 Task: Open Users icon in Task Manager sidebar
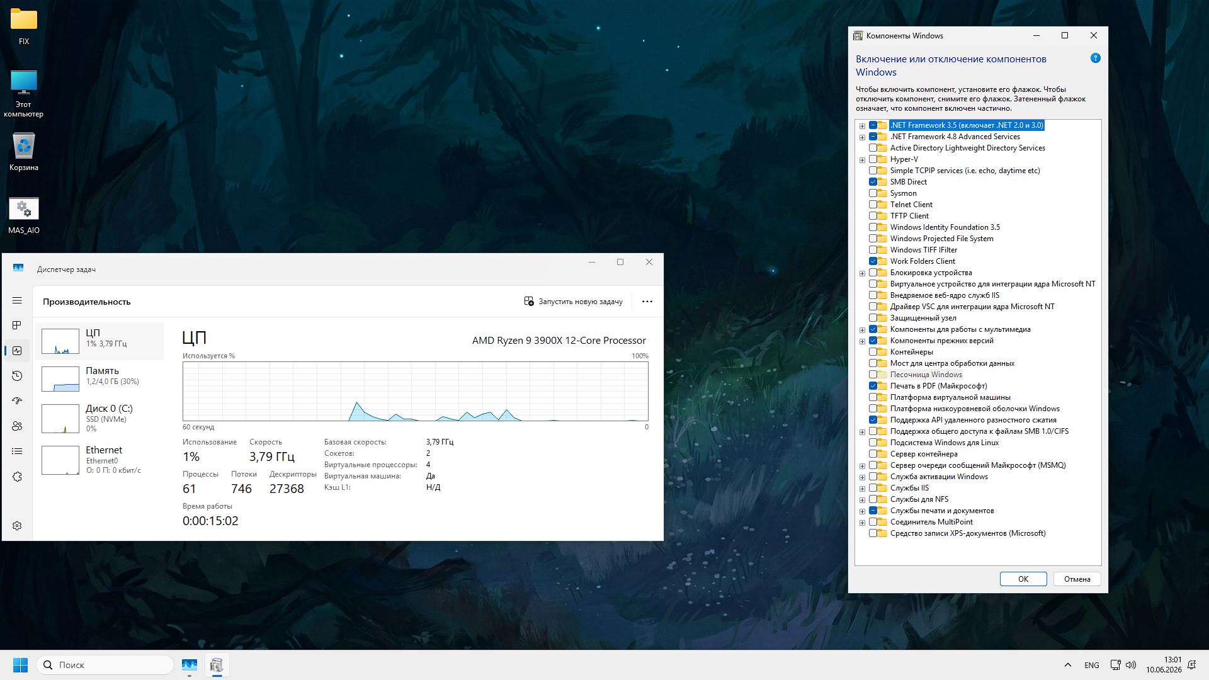pyautogui.click(x=17, y=426)
